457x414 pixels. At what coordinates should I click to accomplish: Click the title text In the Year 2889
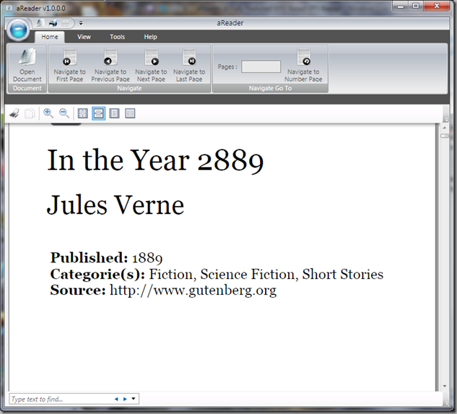coord(155,160)
